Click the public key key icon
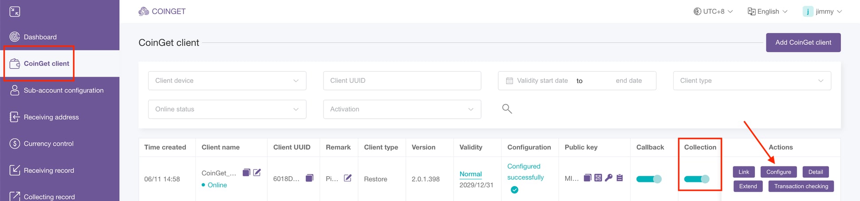This screenshot has width=860, height=201. coord(609,178)
